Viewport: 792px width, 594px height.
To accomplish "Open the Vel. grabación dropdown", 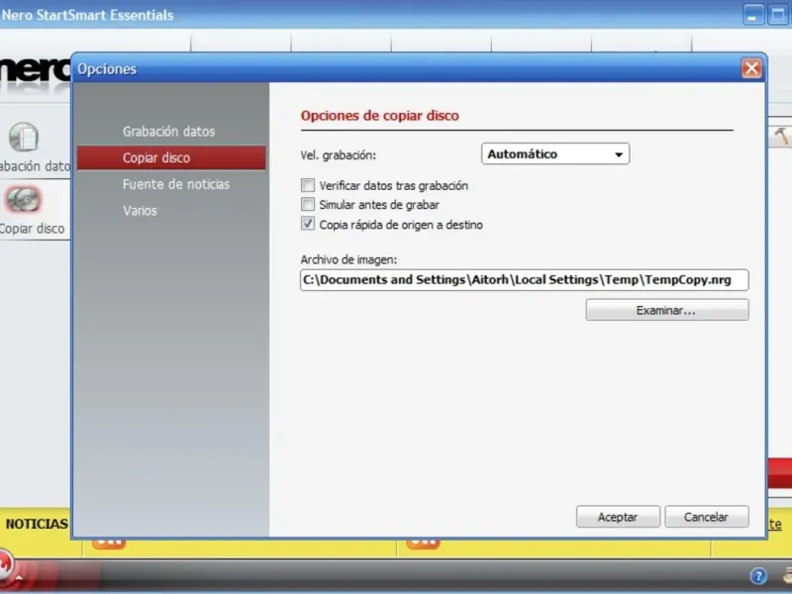I will (x=555, y=154).
